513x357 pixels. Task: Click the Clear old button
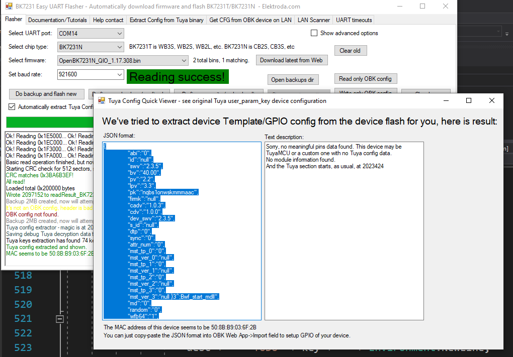[351, 51]
